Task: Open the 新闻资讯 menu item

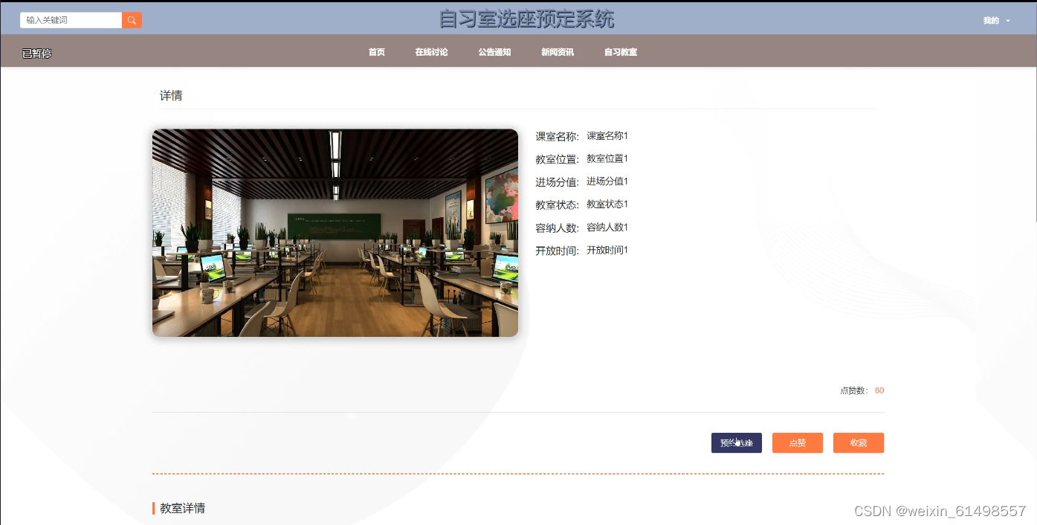Action: 558,52
